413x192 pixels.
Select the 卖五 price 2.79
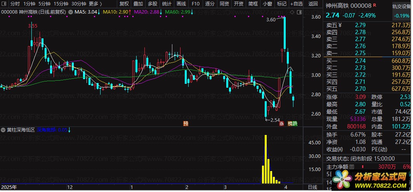click(x=360, y=25)
